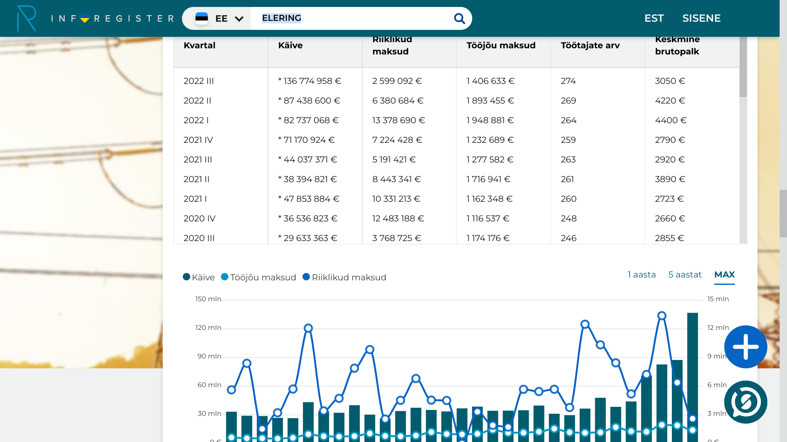Click the Käive column header
The image size is (787, 442).
pos(290,45)
